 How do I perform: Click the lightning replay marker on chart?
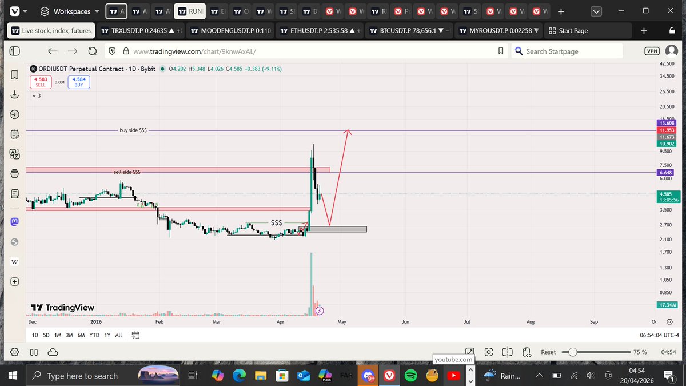[320, 311]
